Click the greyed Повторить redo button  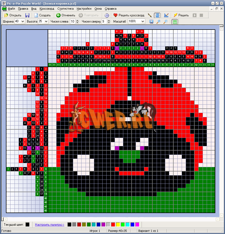click(x=89, y=15)
